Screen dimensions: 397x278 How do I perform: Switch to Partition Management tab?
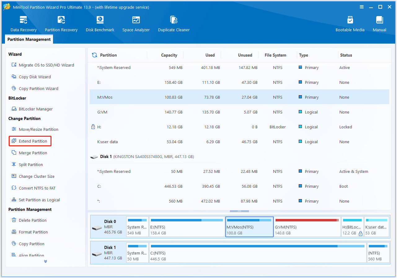click(x=29, y=39)
